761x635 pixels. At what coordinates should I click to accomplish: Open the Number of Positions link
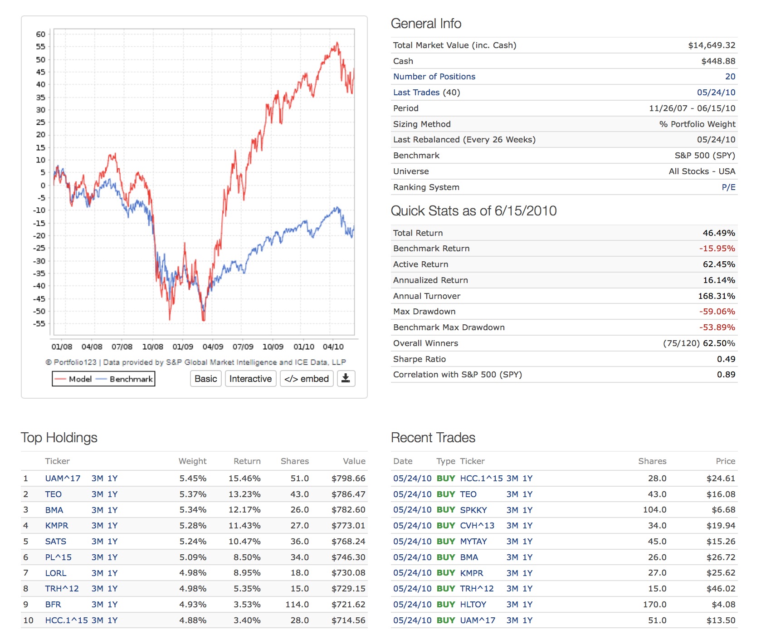pos(434,77)
